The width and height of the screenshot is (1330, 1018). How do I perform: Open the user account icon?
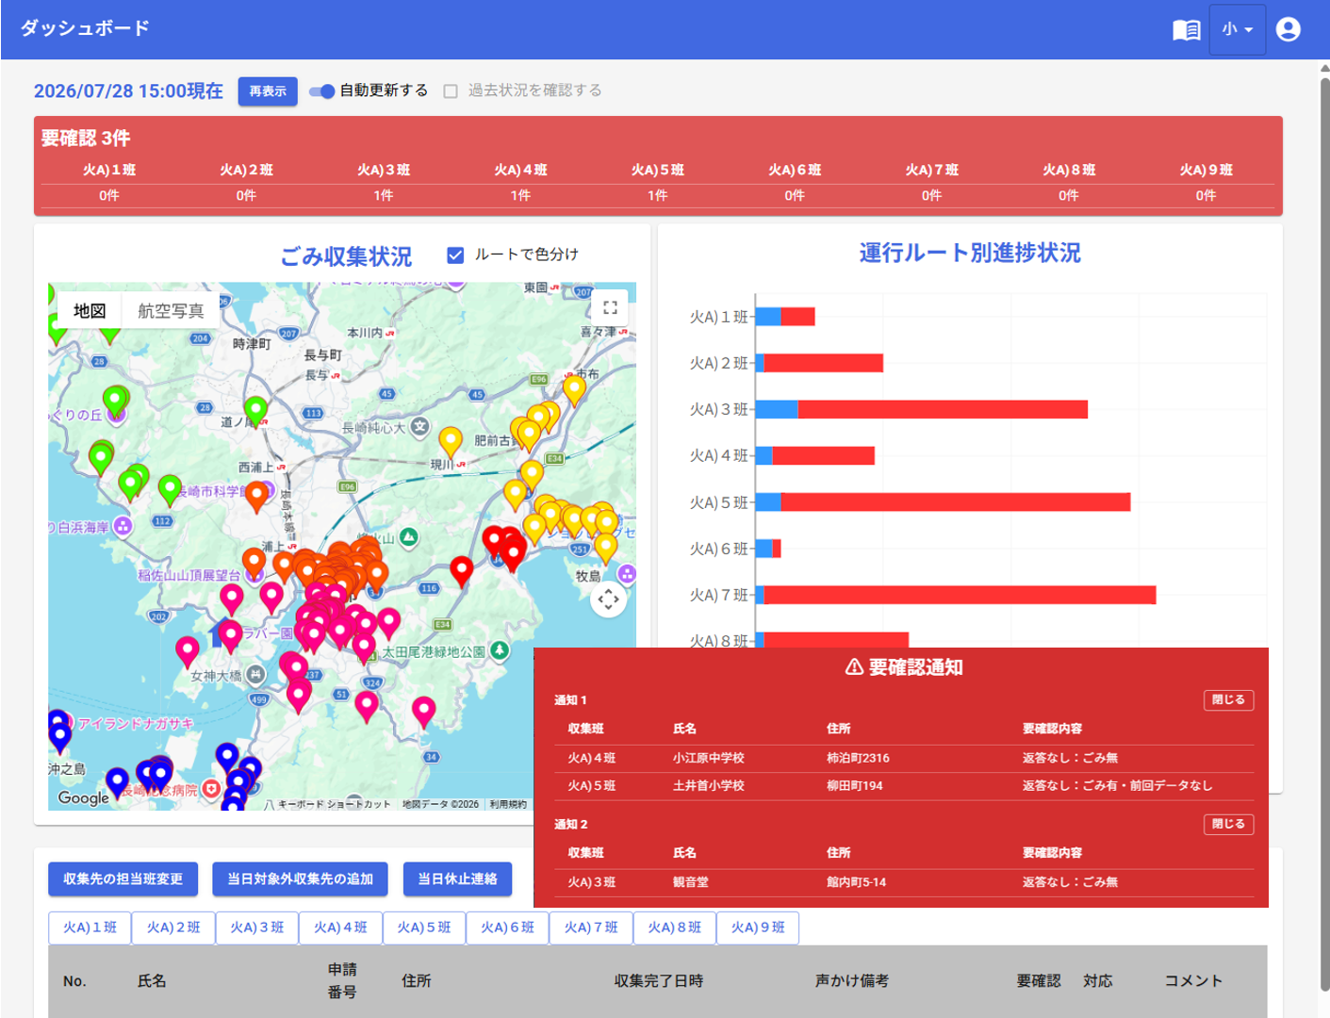[1289, 29]
